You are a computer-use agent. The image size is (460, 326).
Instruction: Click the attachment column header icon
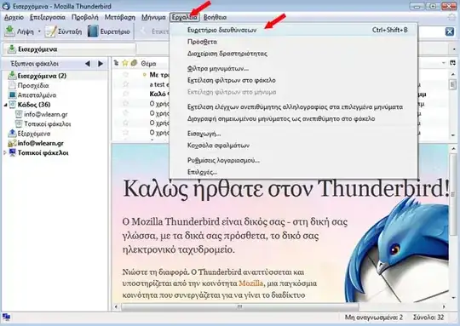tap(134, 63)
